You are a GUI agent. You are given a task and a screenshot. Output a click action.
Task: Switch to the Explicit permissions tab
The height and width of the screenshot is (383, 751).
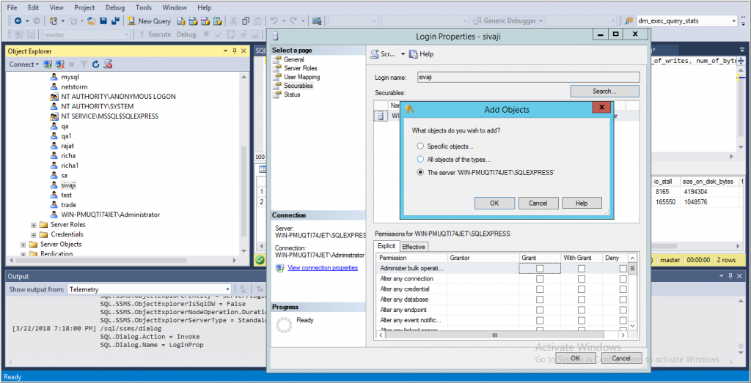tap(387, 246)
